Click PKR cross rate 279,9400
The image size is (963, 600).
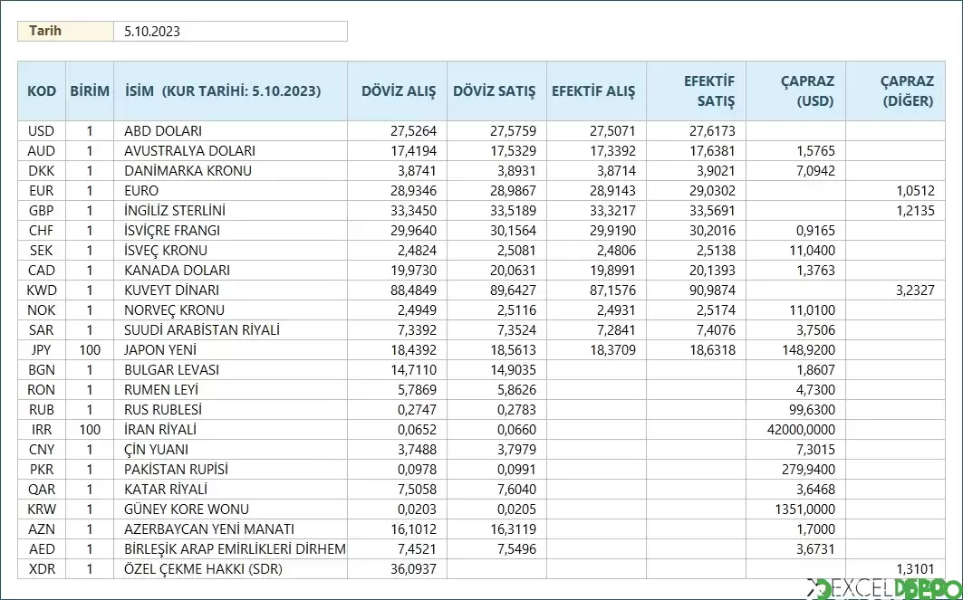(x=796, y=470)
